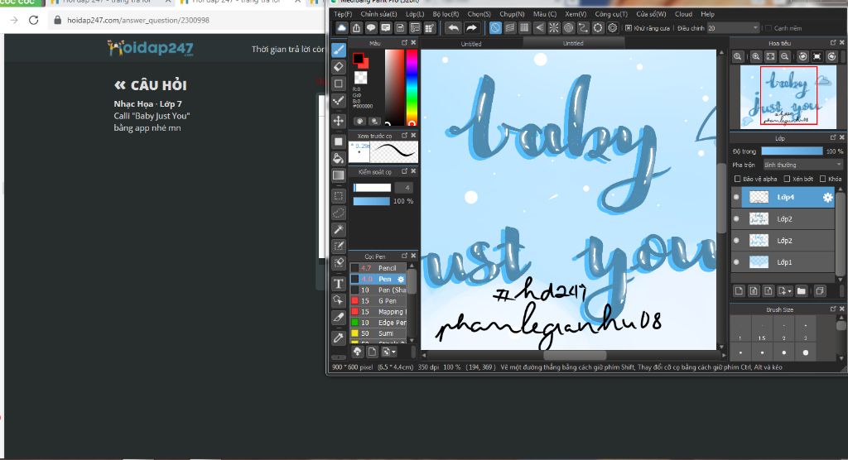
Task: Open the Cloud menu
Action: [683, 14]
